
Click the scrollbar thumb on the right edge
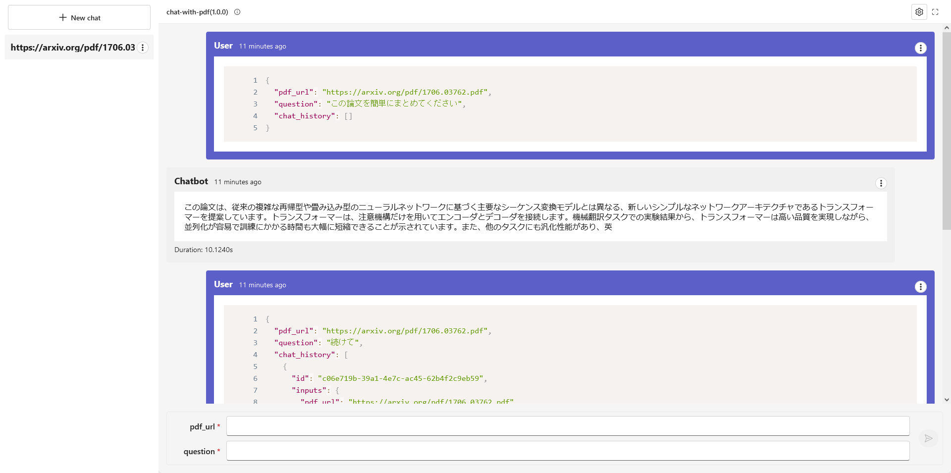tap(947, 129)
